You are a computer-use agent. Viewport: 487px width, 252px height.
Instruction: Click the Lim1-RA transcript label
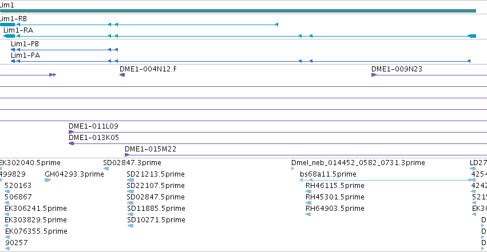pos(18,30)
